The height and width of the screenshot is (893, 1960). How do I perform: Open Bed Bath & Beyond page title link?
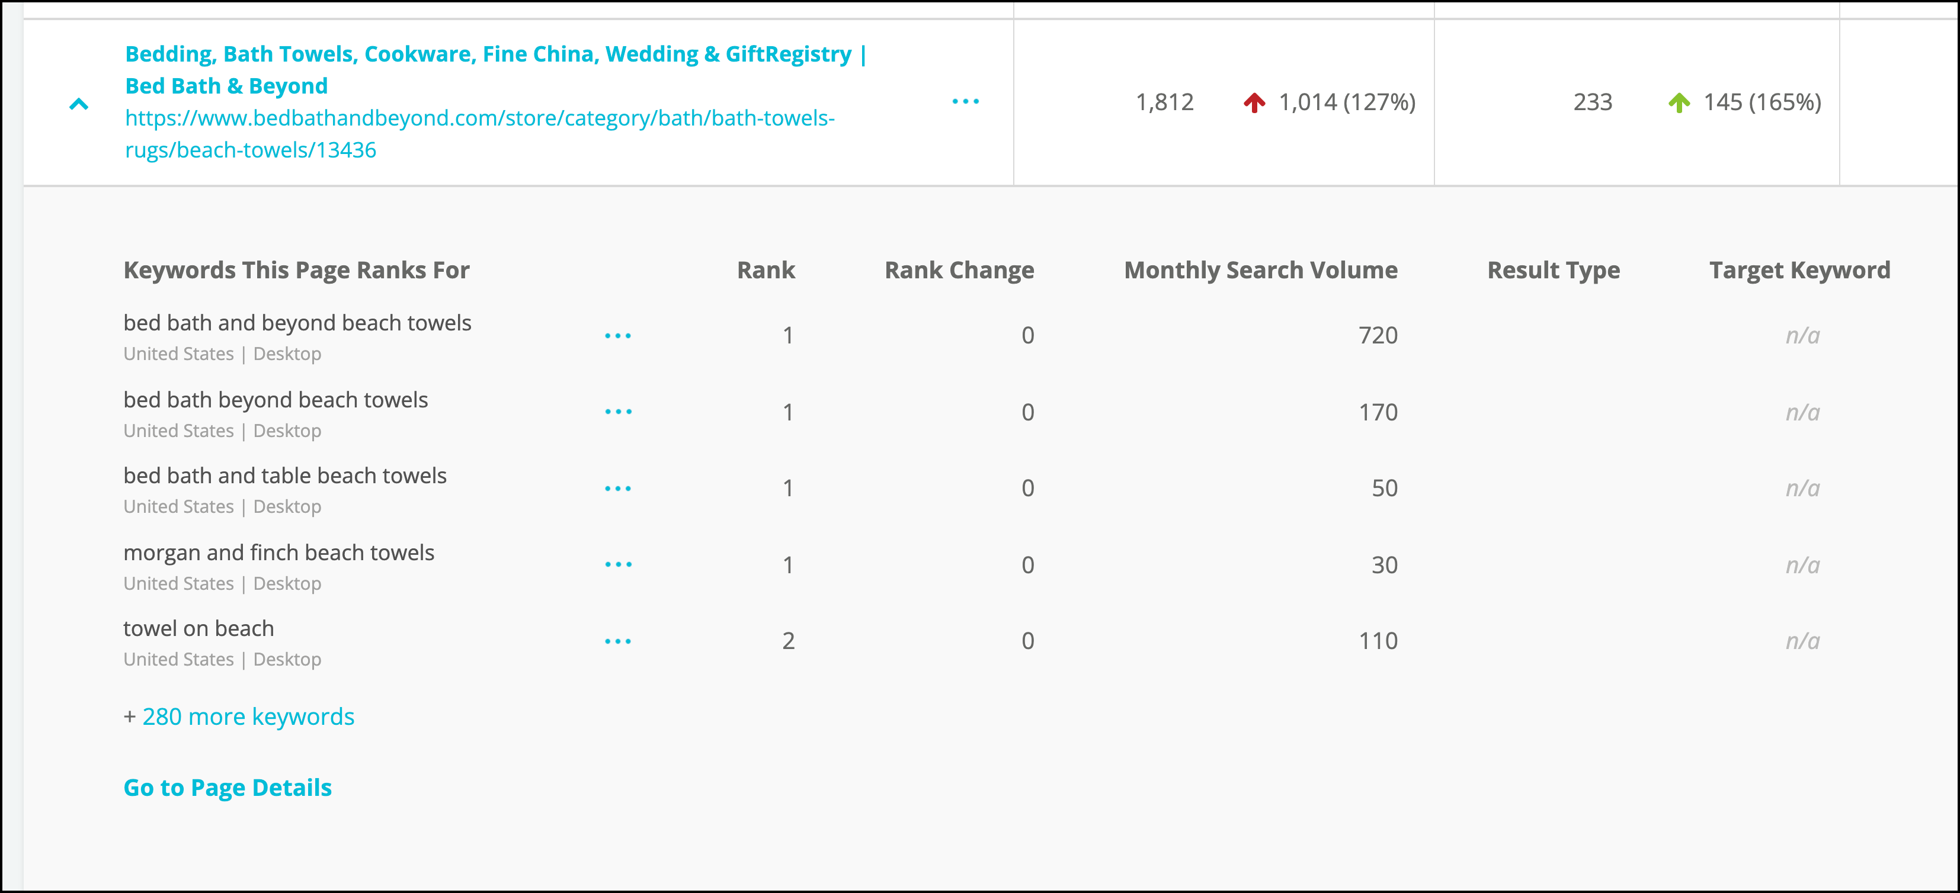(495, 70)
